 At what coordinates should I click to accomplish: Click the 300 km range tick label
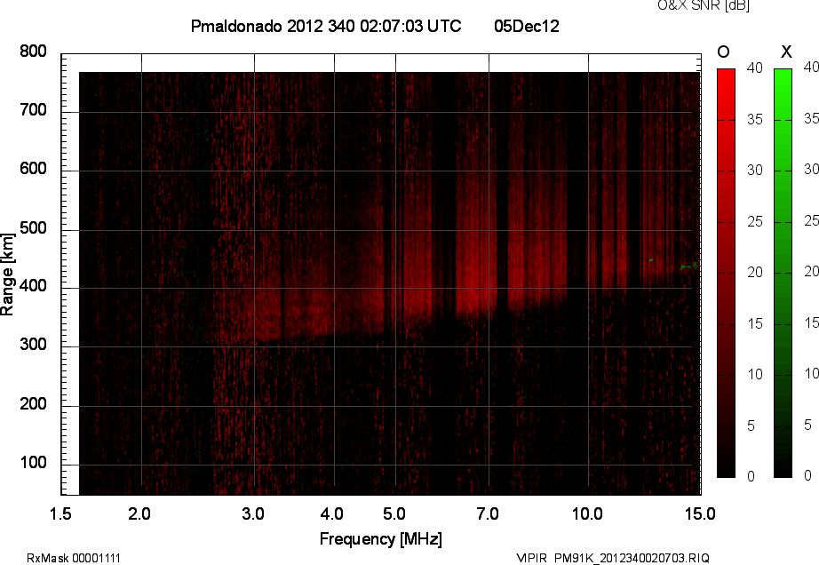click(x=33, y=345)
